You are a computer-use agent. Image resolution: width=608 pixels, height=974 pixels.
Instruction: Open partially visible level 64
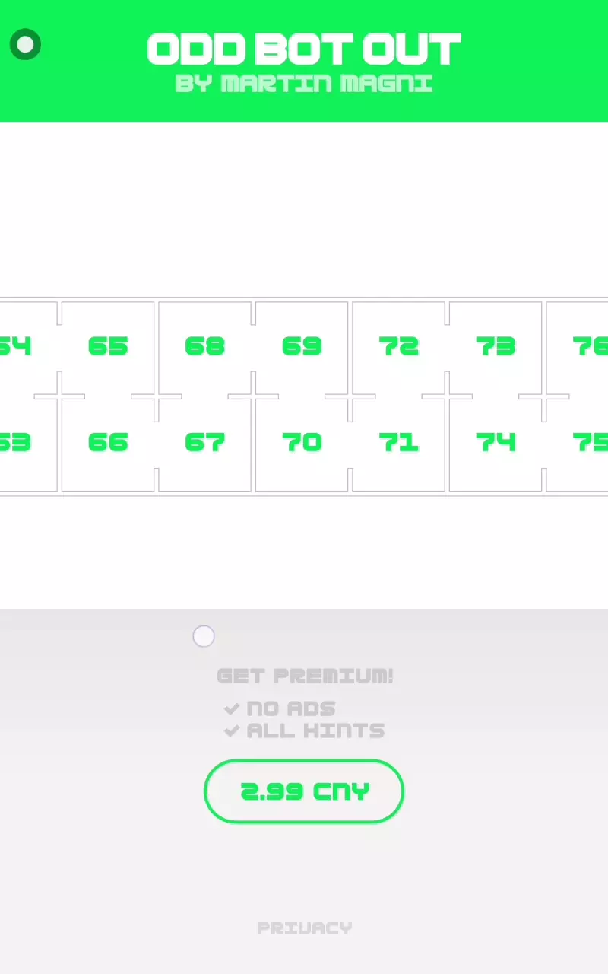pyautogui.click(x=15, y=347)
